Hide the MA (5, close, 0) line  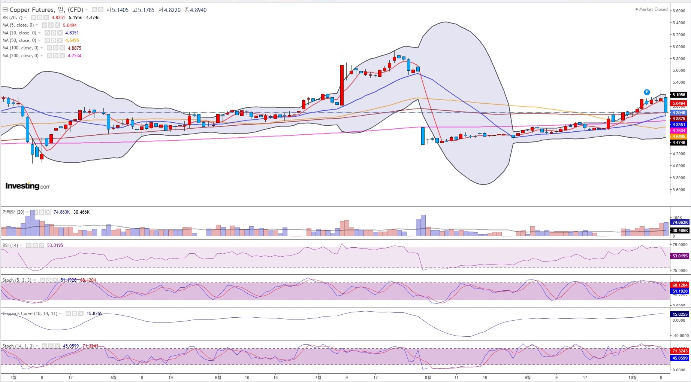(x=45, y=25)
